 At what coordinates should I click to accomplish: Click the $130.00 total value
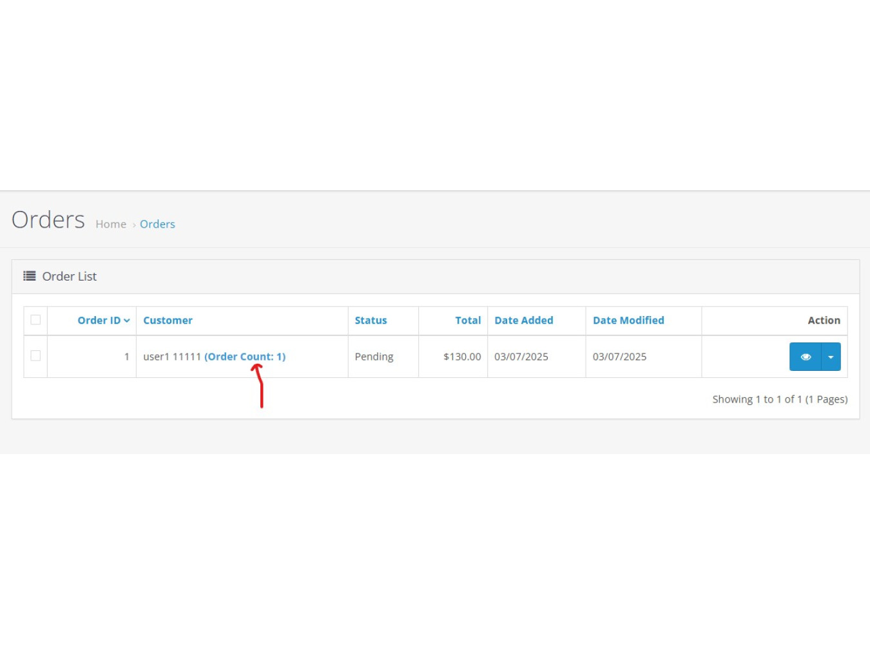(x=462, y=357)
